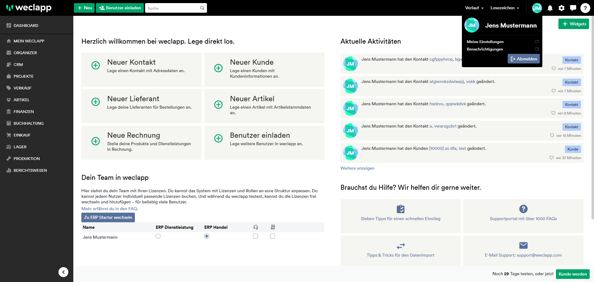Open the settings gear icon
This screenshot has height=282, width=594.
561,8
